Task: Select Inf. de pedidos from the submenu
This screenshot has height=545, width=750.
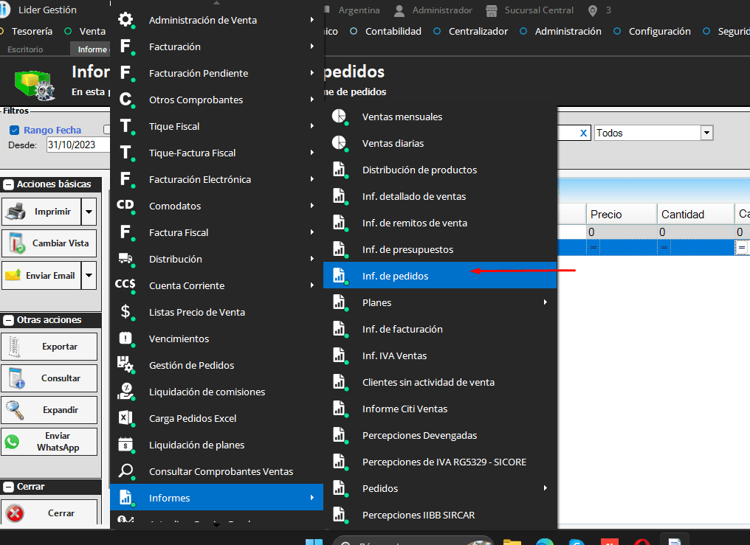Action: [x=395, y=276]
